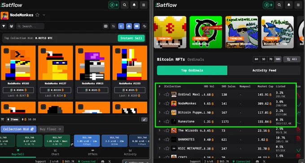Select checkbox on NodeMonke #9103
Screen dimensions: 305x163
tap(6, 51)
